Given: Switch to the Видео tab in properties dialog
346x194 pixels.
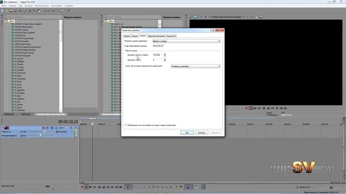Looking at the screenshot, I should [x=127, y=36].
